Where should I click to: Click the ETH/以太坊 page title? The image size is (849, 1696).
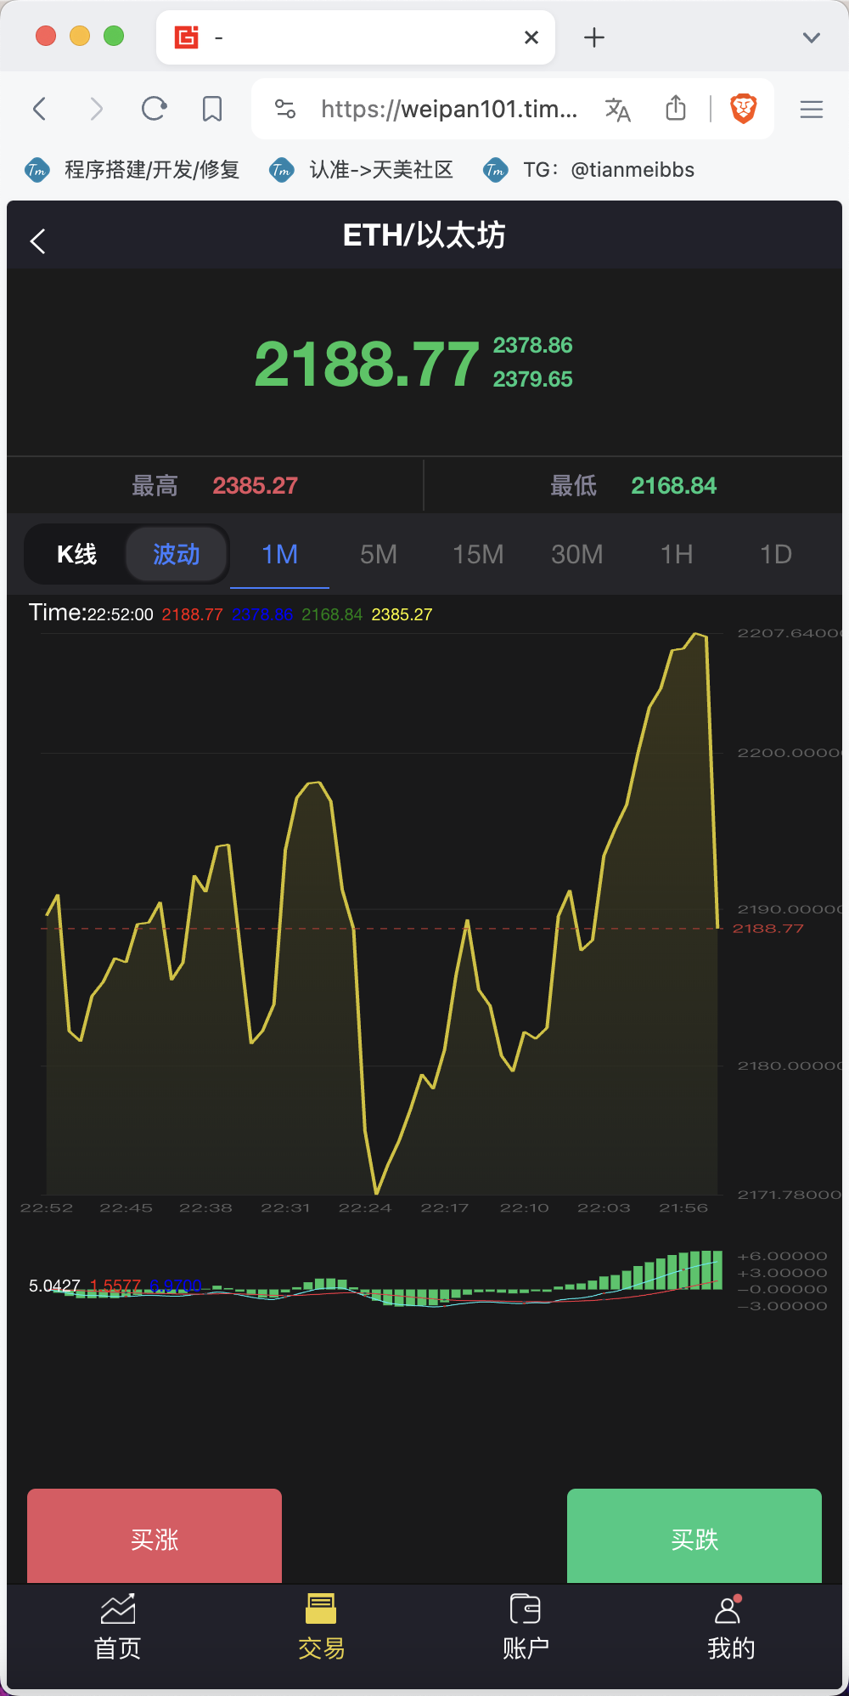[424, 235]
